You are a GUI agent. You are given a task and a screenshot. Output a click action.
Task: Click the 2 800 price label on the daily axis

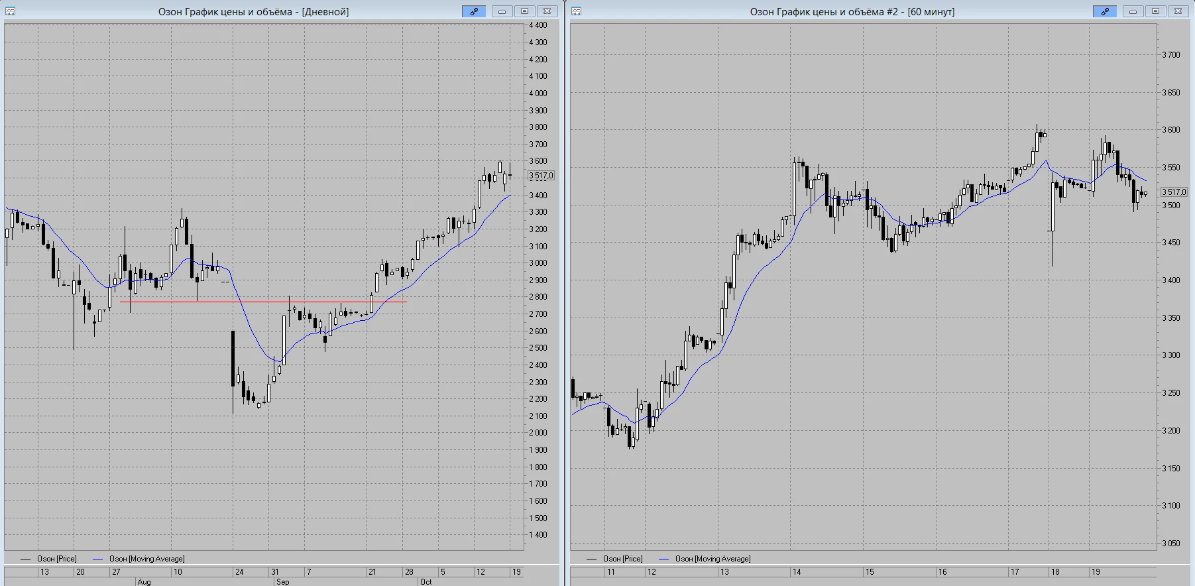538,297
